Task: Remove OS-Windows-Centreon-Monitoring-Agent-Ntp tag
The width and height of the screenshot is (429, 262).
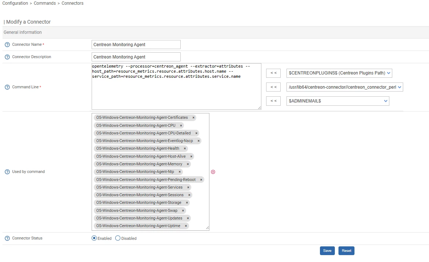Action: tap(180, 172)
